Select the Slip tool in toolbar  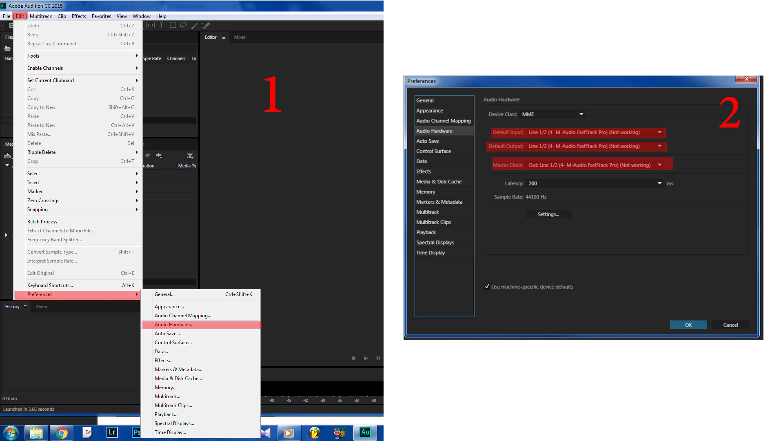[151, 25]
